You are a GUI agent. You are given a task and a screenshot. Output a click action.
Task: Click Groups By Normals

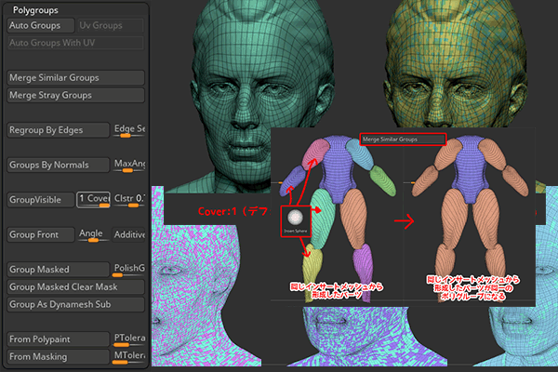pyautogui.click(x=58, y=165)
